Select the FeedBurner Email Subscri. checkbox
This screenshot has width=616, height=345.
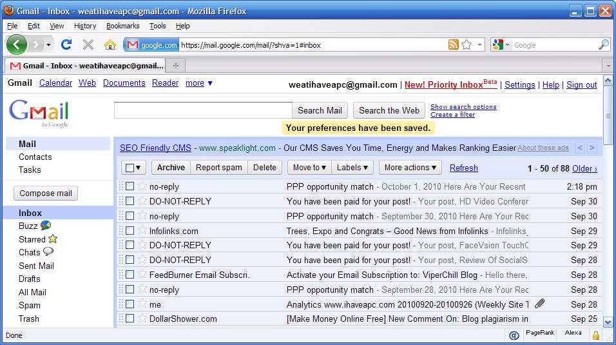pos(130,275)
